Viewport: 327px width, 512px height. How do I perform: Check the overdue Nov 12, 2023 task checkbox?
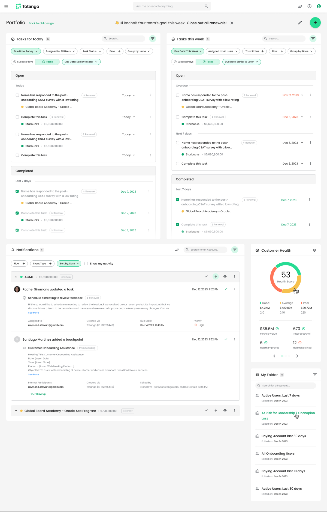pyautogui.click(x=178, y=95)
